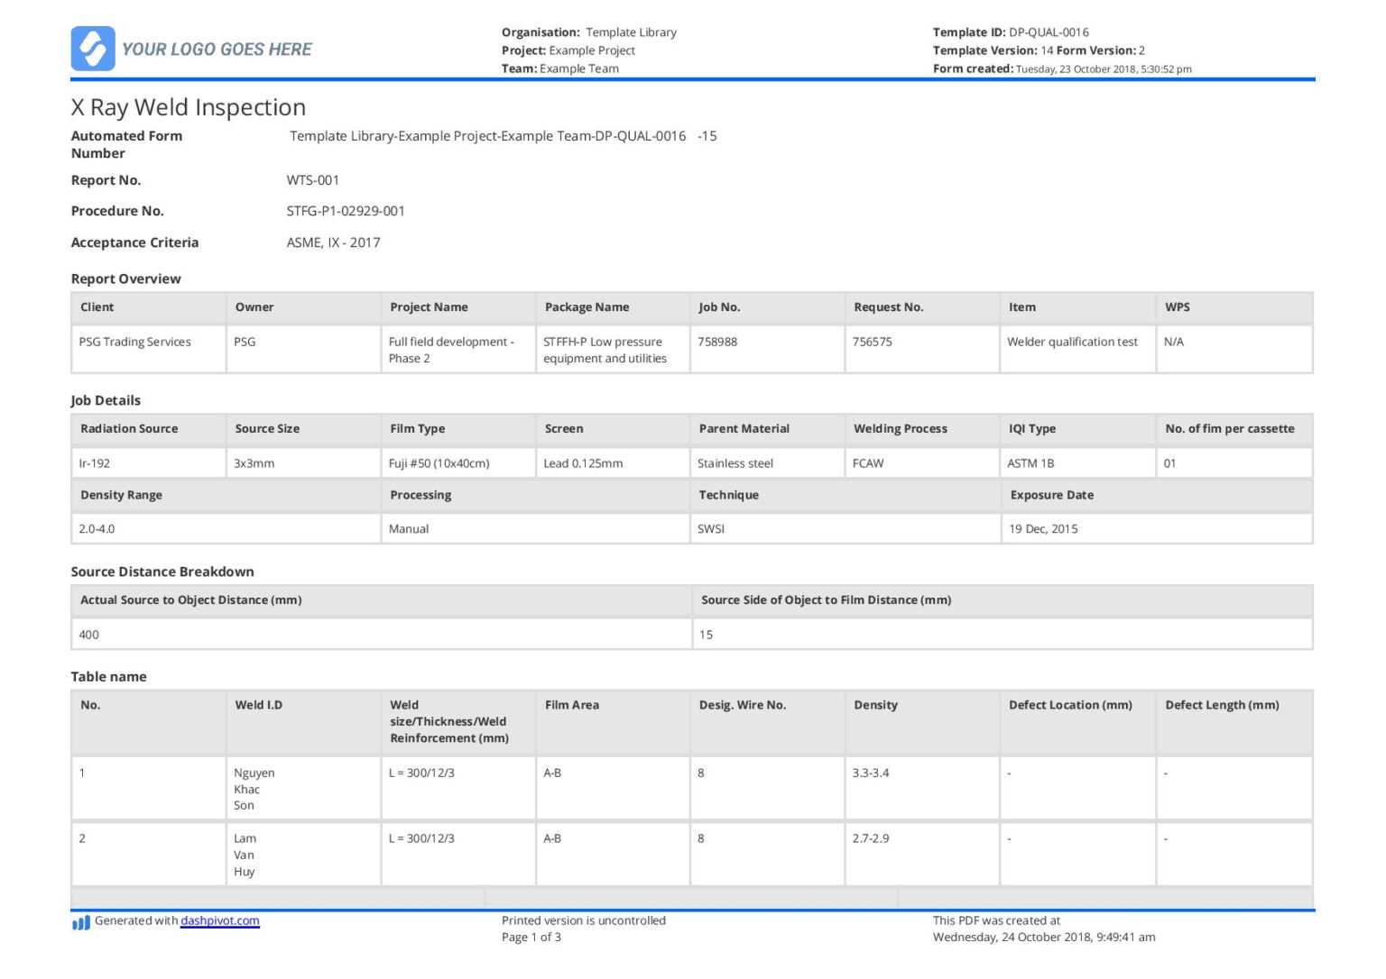Click the Weld I.D entry Lam Van Huy
Image resolution: width=1386 pixels, height=979 pixels.
[245, 855]
